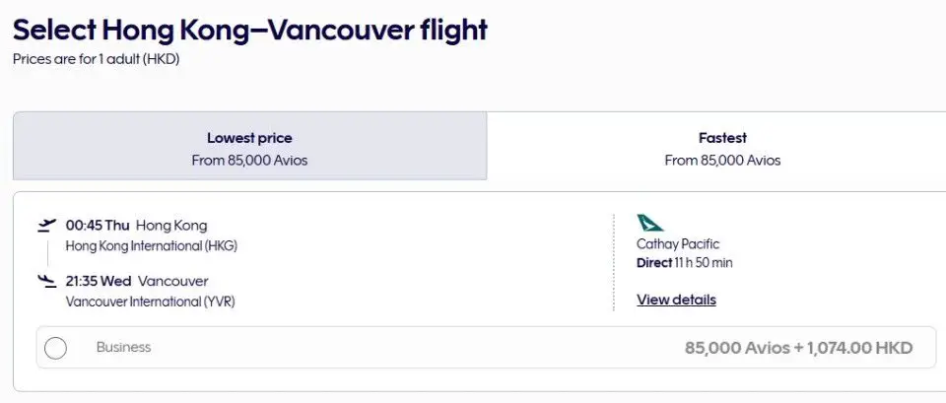The image size is (946, 403).
Task: Select the Business fare radio button
Action: 56,348
